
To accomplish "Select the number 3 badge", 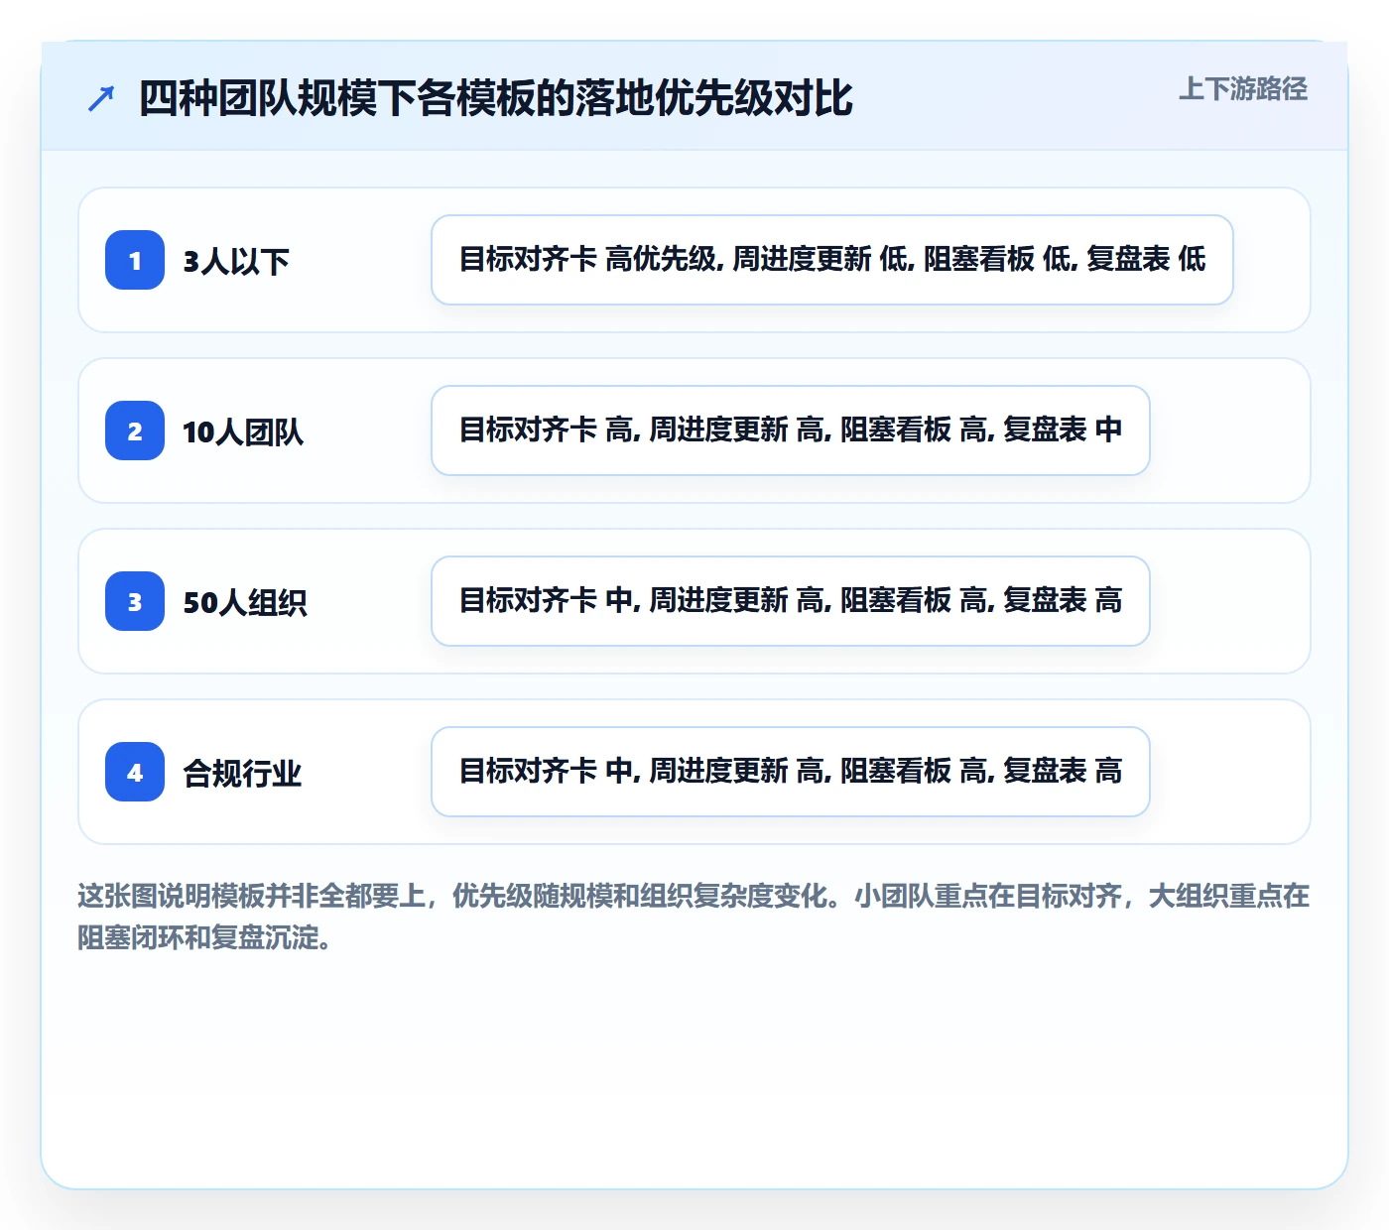I will coord(135,601).
